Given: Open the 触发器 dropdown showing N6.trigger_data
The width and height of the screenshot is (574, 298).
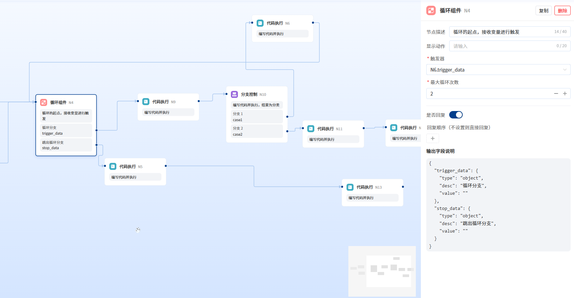Looking at the screenshot, I should point(498,70).
